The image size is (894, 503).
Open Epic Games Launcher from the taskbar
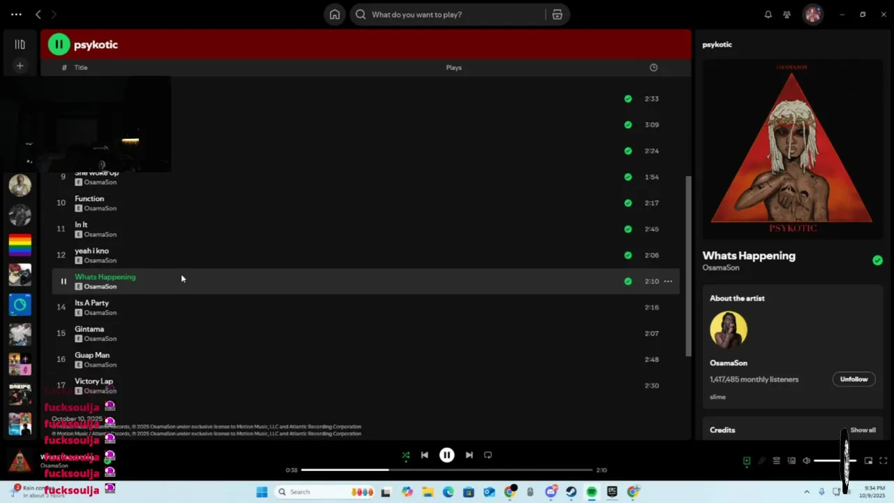tap(613, 492)
